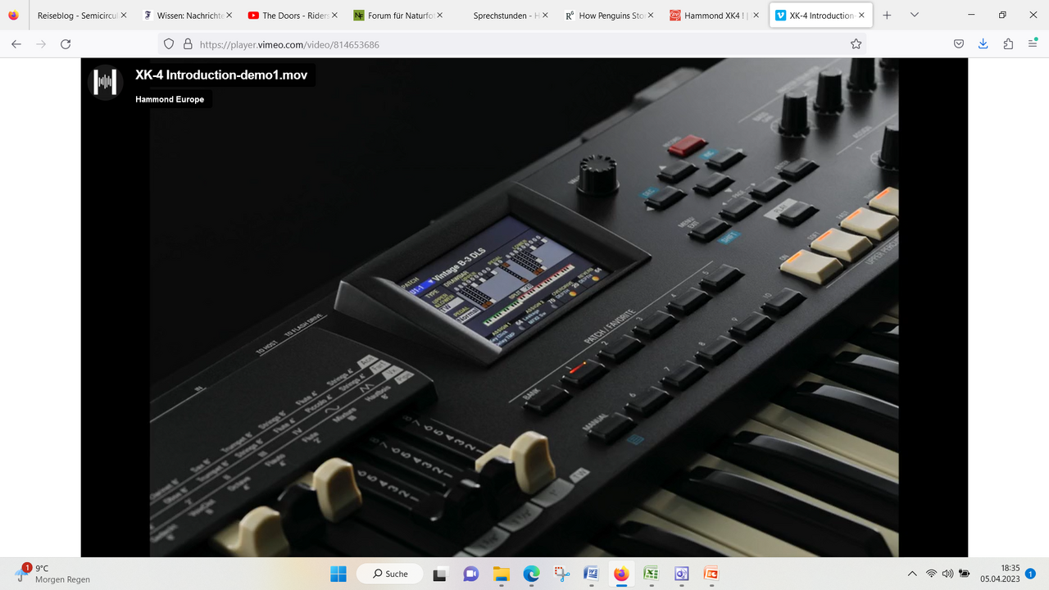Save page to Pocket icon
This screenshot has height=590, width=1049.
pyautogui.click(x=959, y=44)
